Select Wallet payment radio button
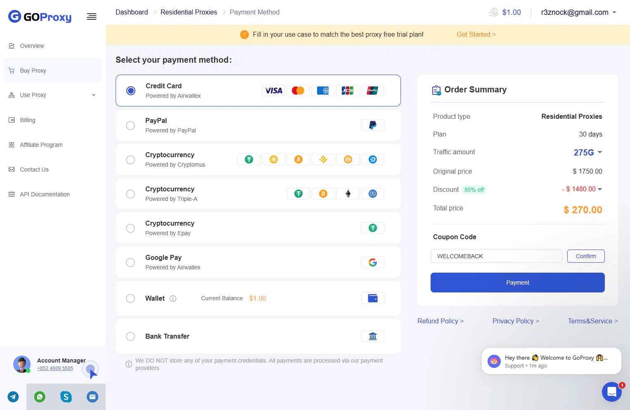 130,298
